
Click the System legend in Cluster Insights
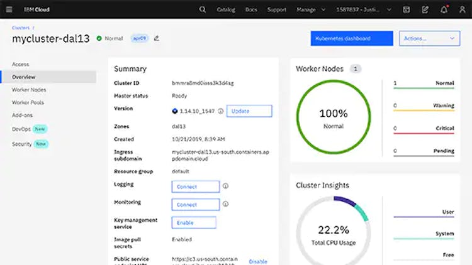(x=424, y=234)
